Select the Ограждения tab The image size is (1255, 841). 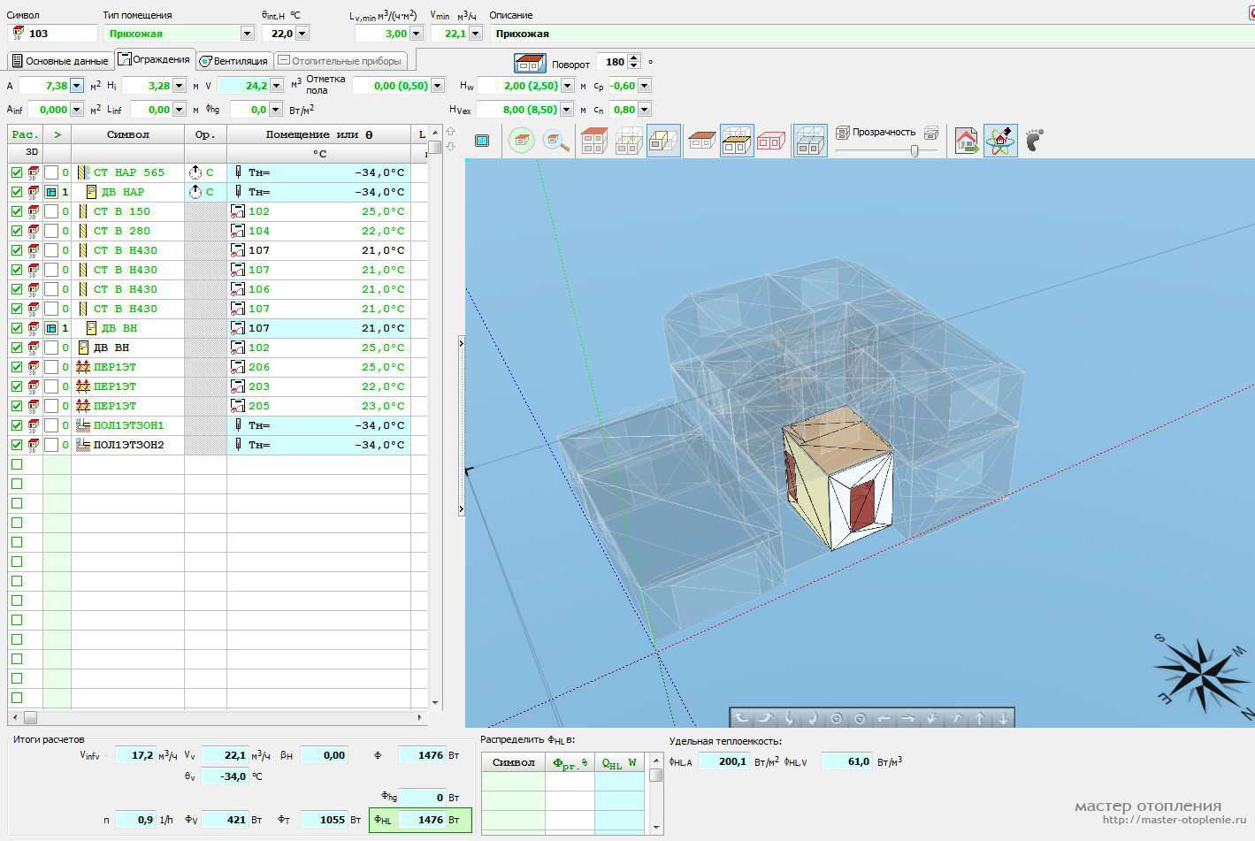click(x=155, y=59)
